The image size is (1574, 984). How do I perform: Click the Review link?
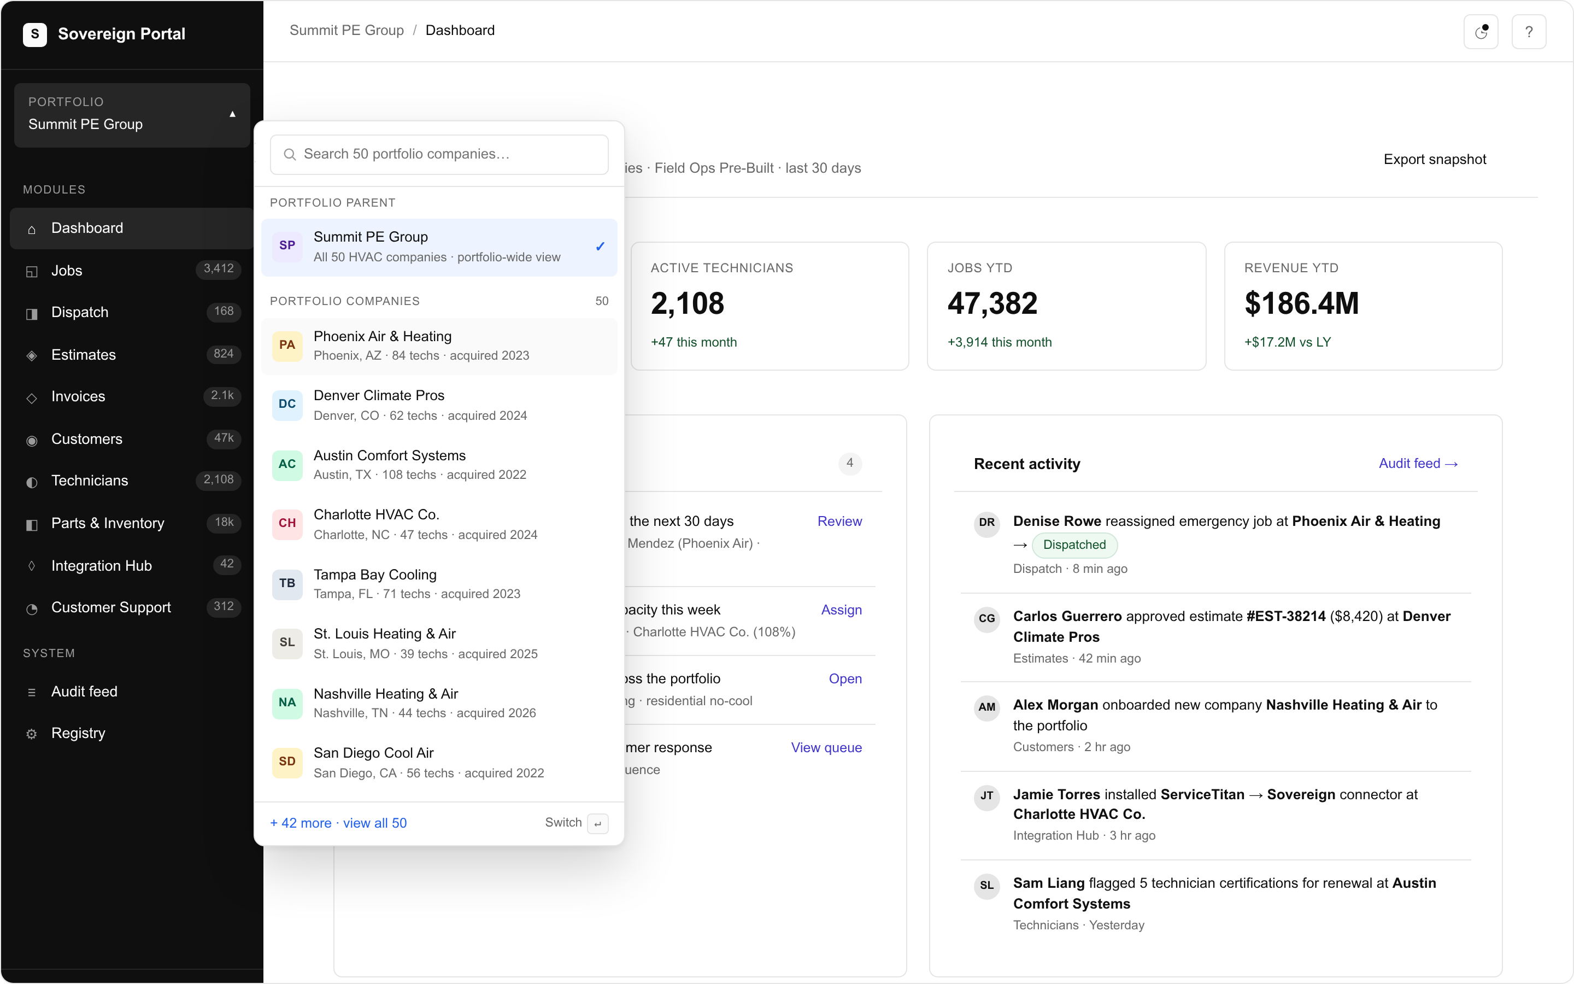[x=839, y=522]
